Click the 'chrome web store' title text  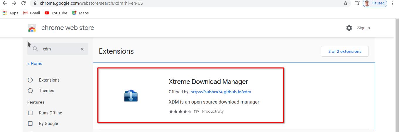pos(68,28)
